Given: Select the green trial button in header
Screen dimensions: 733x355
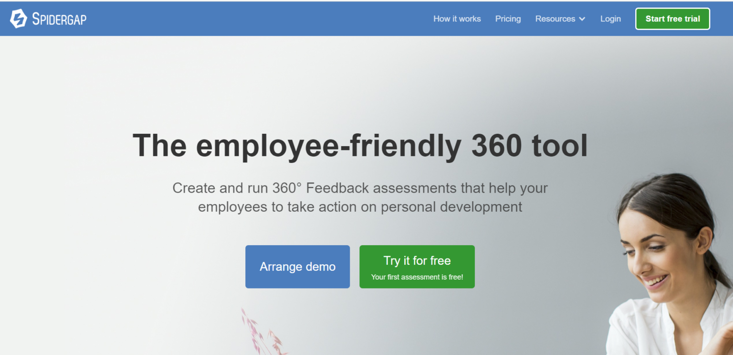Looking at the screenshot, I should (672, 18).
